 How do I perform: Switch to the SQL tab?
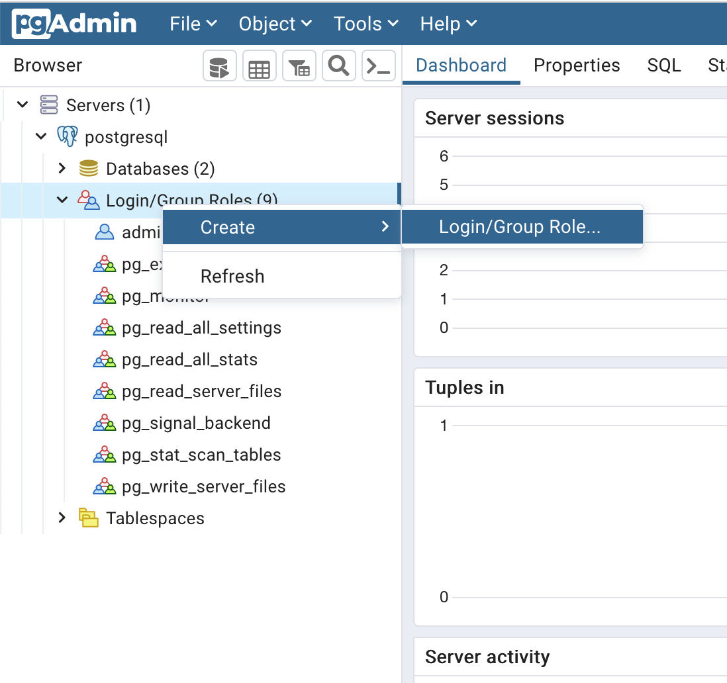pyautogui.click(x=664, y=66)
